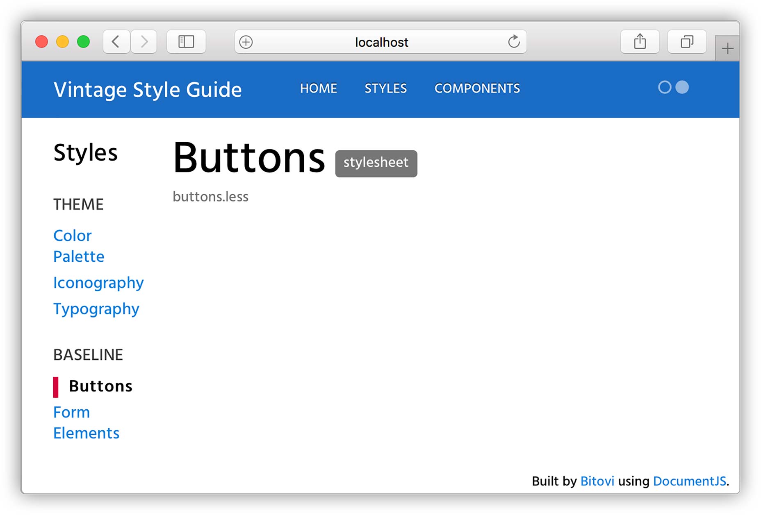Open the Iconography link
The image size is (761, 515).
(x=98, y=283)
